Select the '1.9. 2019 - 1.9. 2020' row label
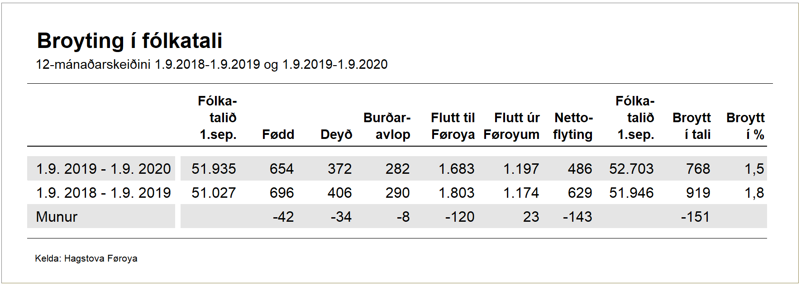 pos(103,169)
